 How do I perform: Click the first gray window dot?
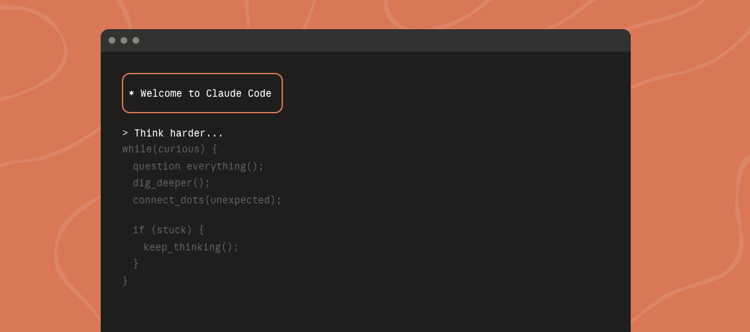point(112,40)
